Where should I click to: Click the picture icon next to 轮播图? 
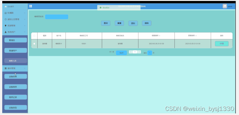coord(6,13)
